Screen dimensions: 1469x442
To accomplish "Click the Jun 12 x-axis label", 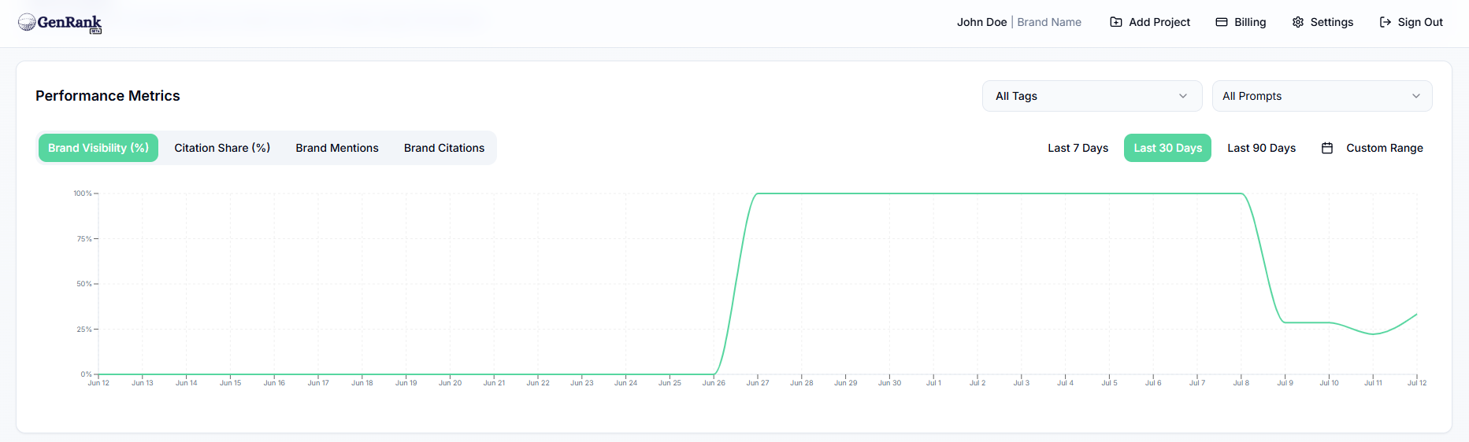I will 98,383.
